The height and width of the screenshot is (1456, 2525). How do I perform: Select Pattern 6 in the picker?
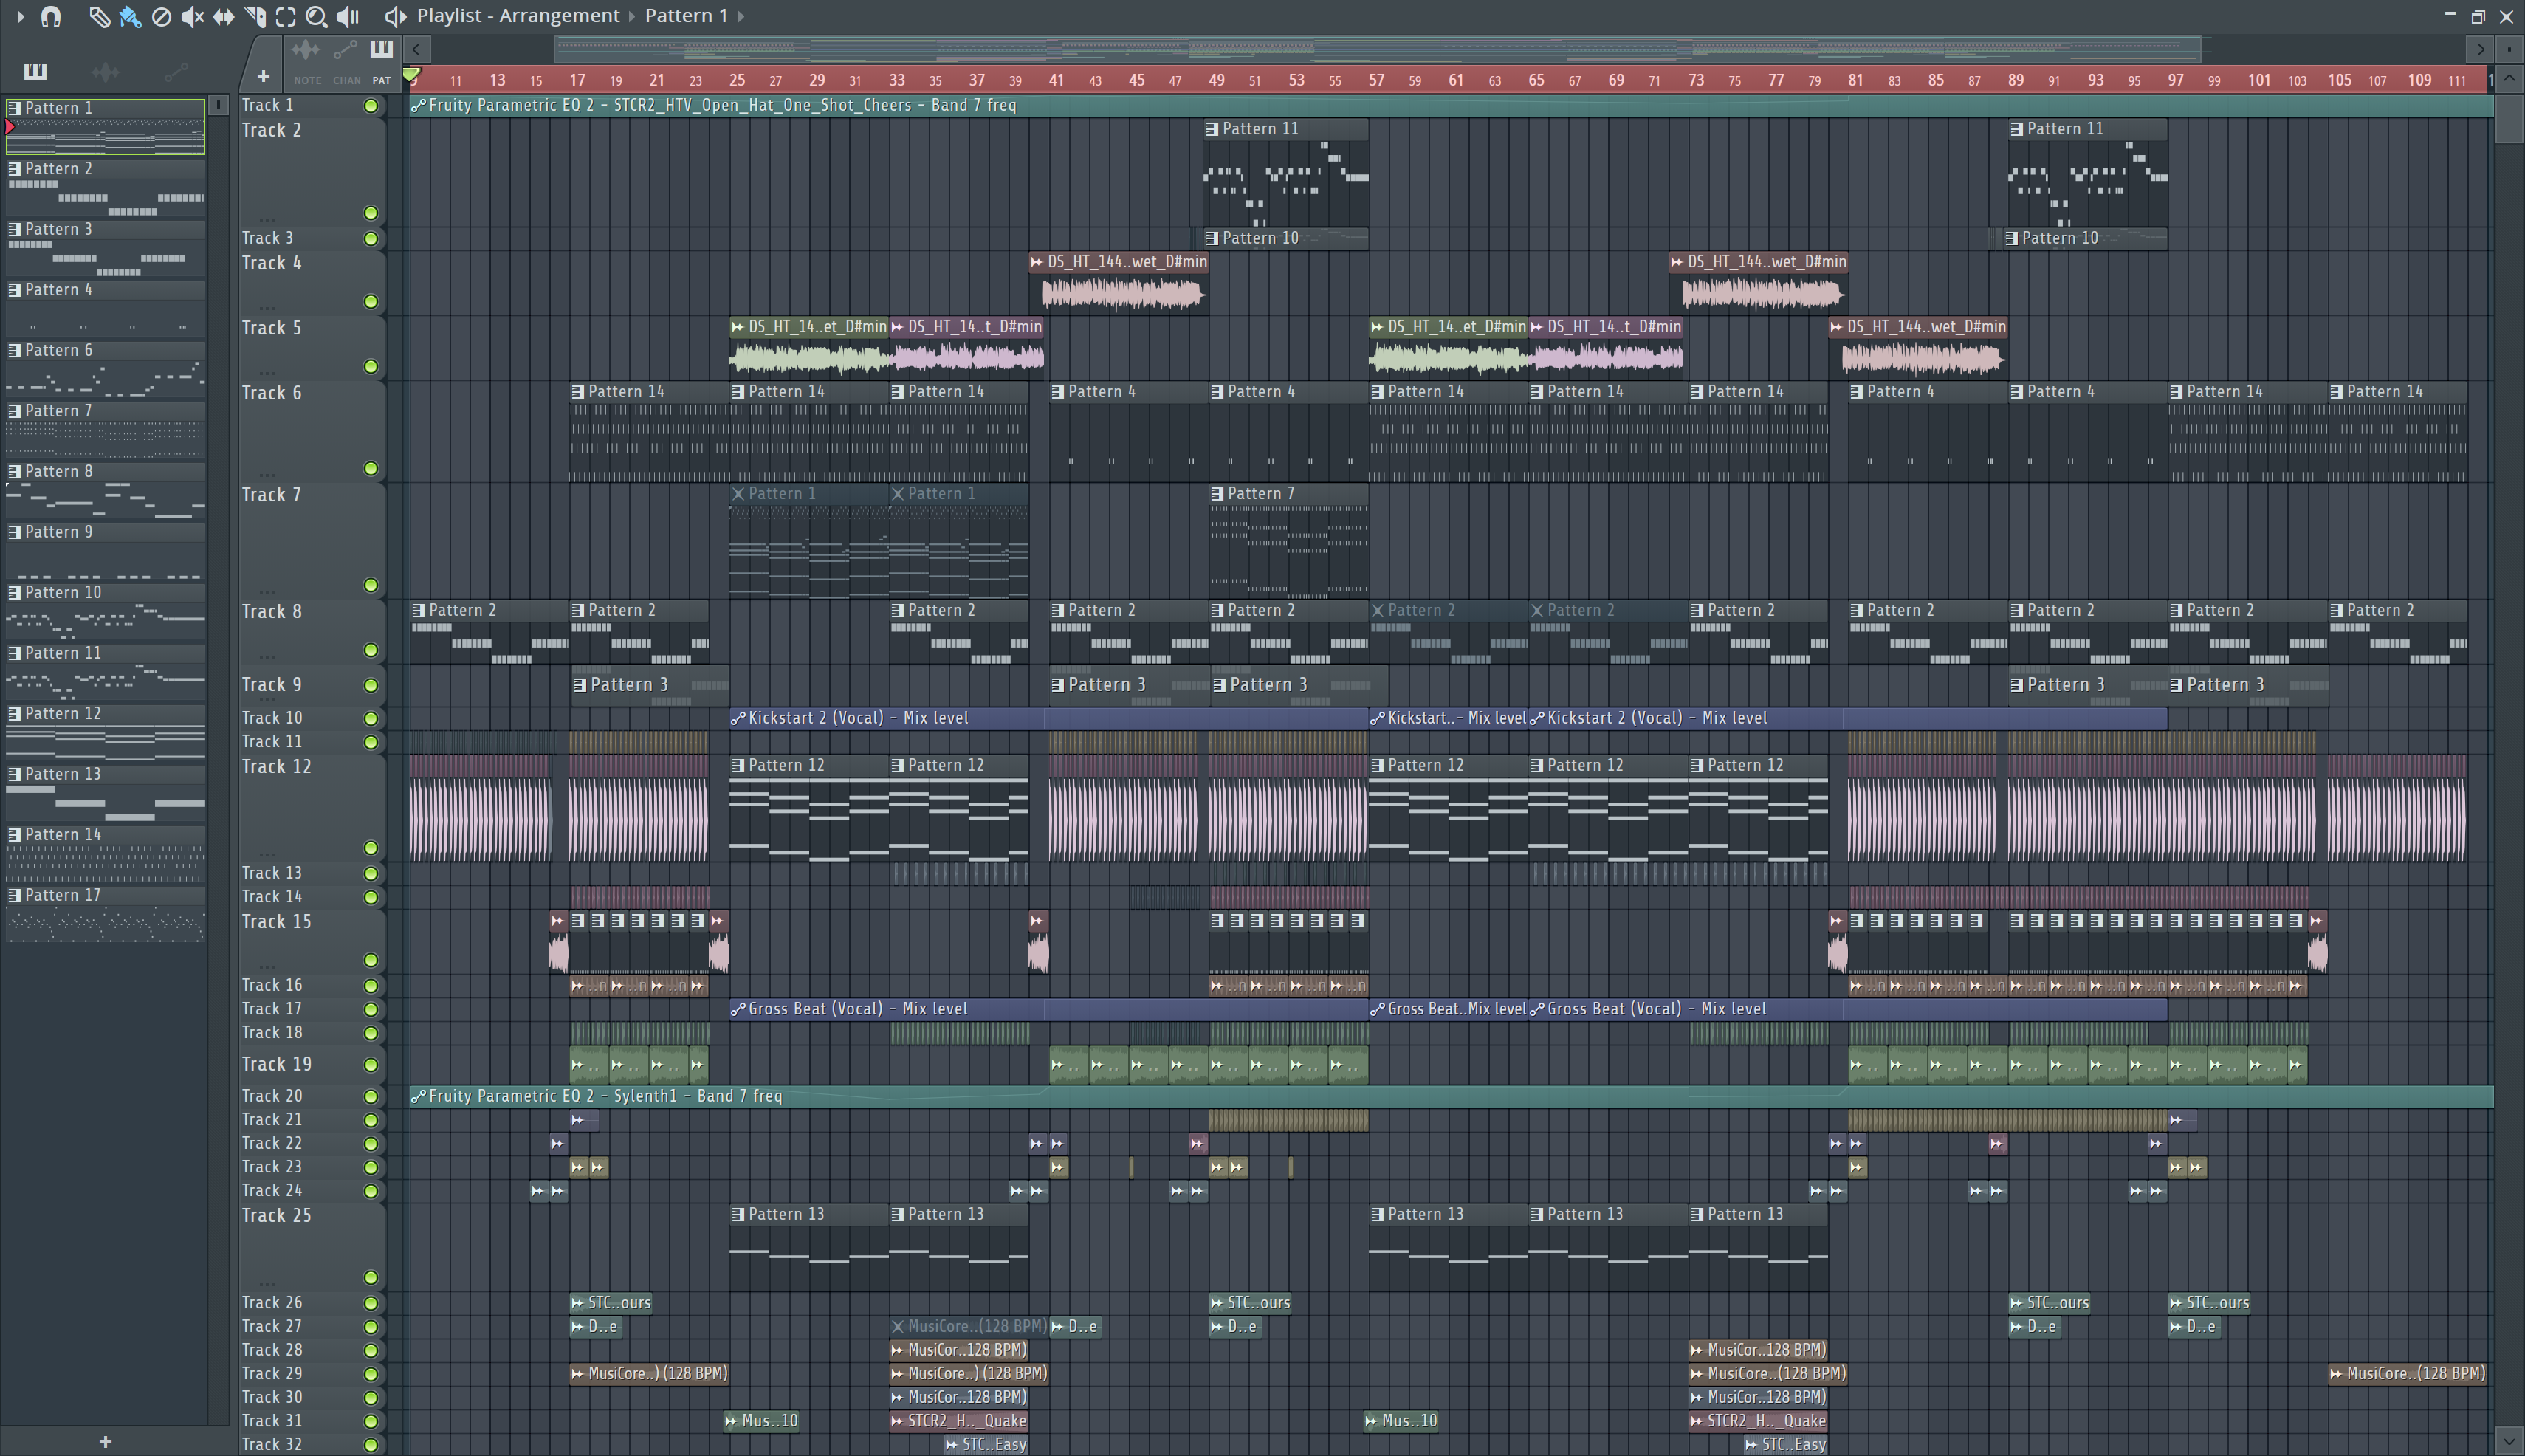[105, 370]
